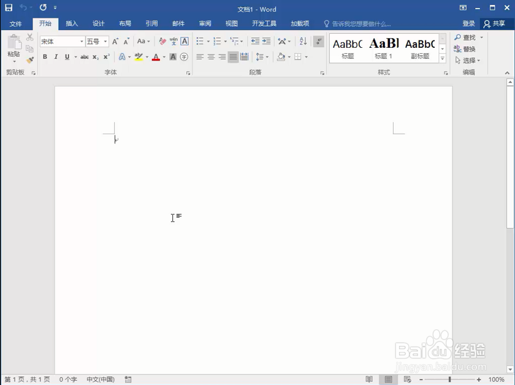
Task: Select the Format Painter brush icon
Action: [30, 60]
